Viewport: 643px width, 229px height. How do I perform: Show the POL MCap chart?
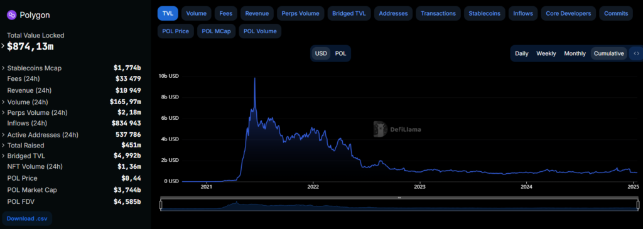click(x=216, y=31)
